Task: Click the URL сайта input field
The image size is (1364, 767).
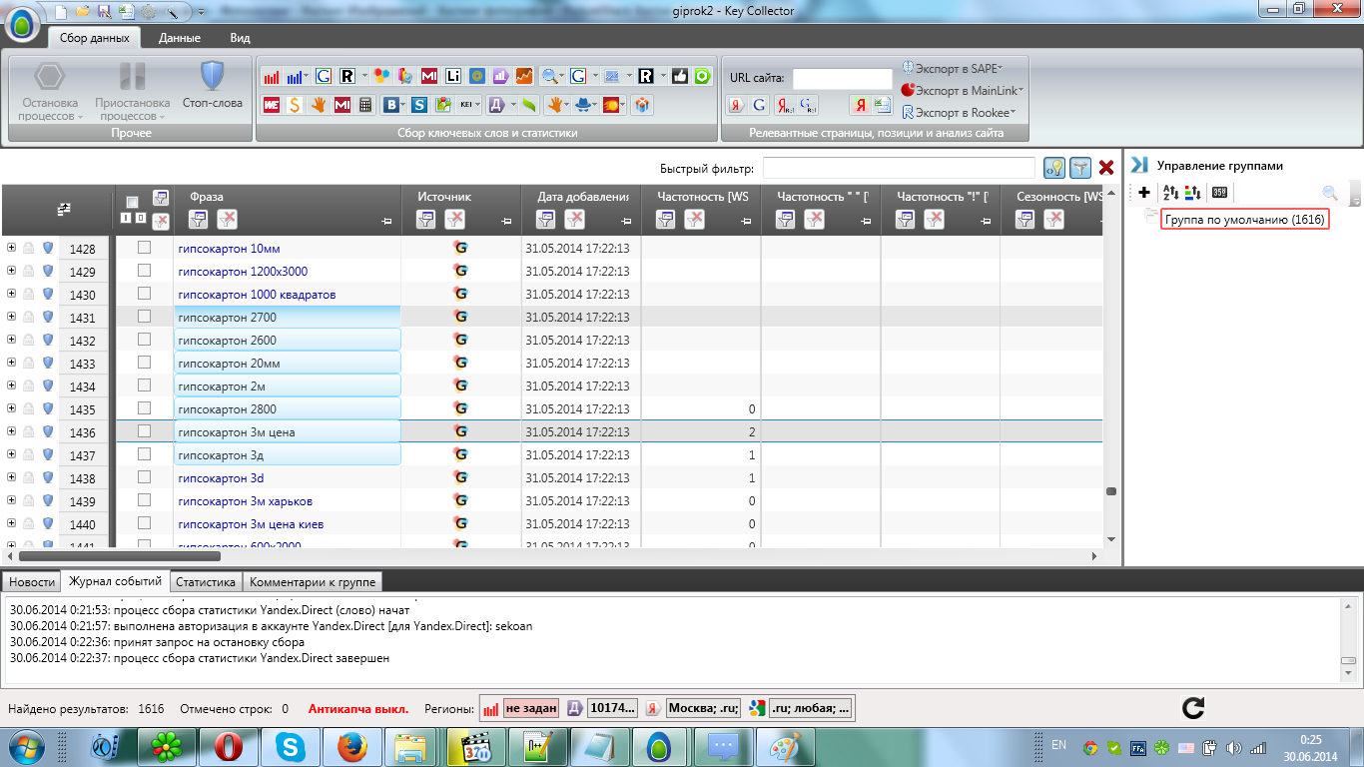Action: 843,78
